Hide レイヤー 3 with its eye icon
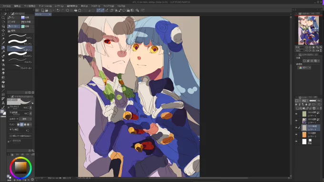Image resolution: width=324 pixels, height=182 pixels. 296,135
